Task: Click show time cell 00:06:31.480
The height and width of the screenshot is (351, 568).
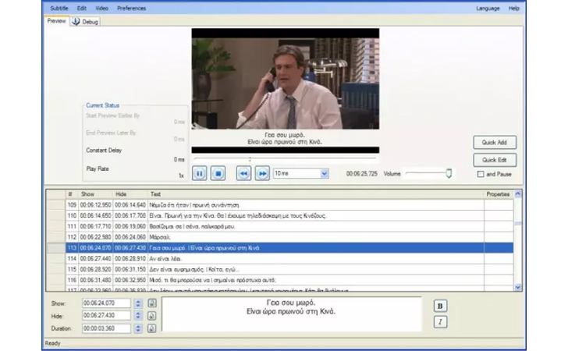Action: coord(95,280)
